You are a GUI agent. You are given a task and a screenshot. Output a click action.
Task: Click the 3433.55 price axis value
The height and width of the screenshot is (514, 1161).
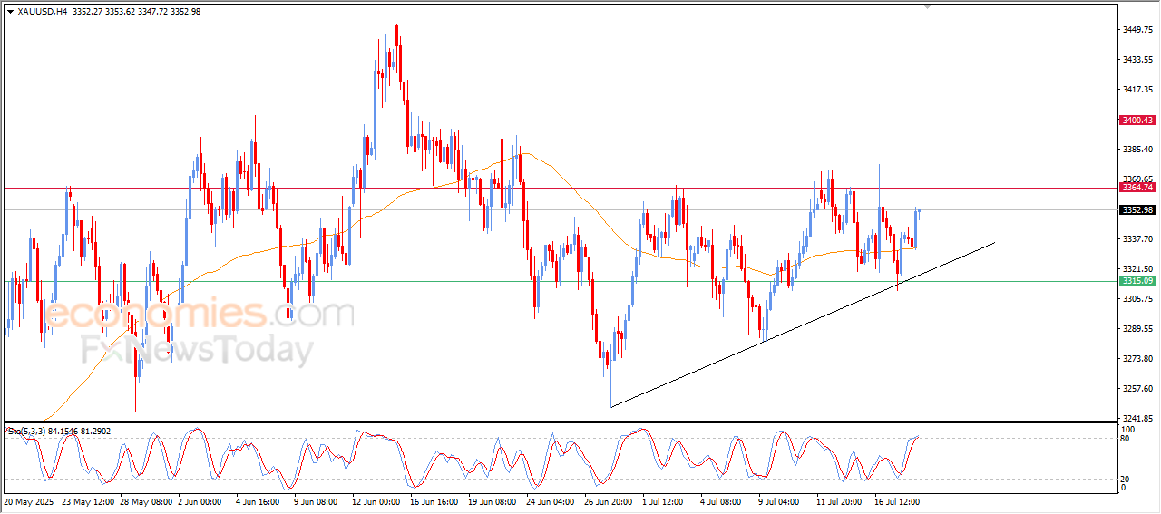(x=1140, y=60)
